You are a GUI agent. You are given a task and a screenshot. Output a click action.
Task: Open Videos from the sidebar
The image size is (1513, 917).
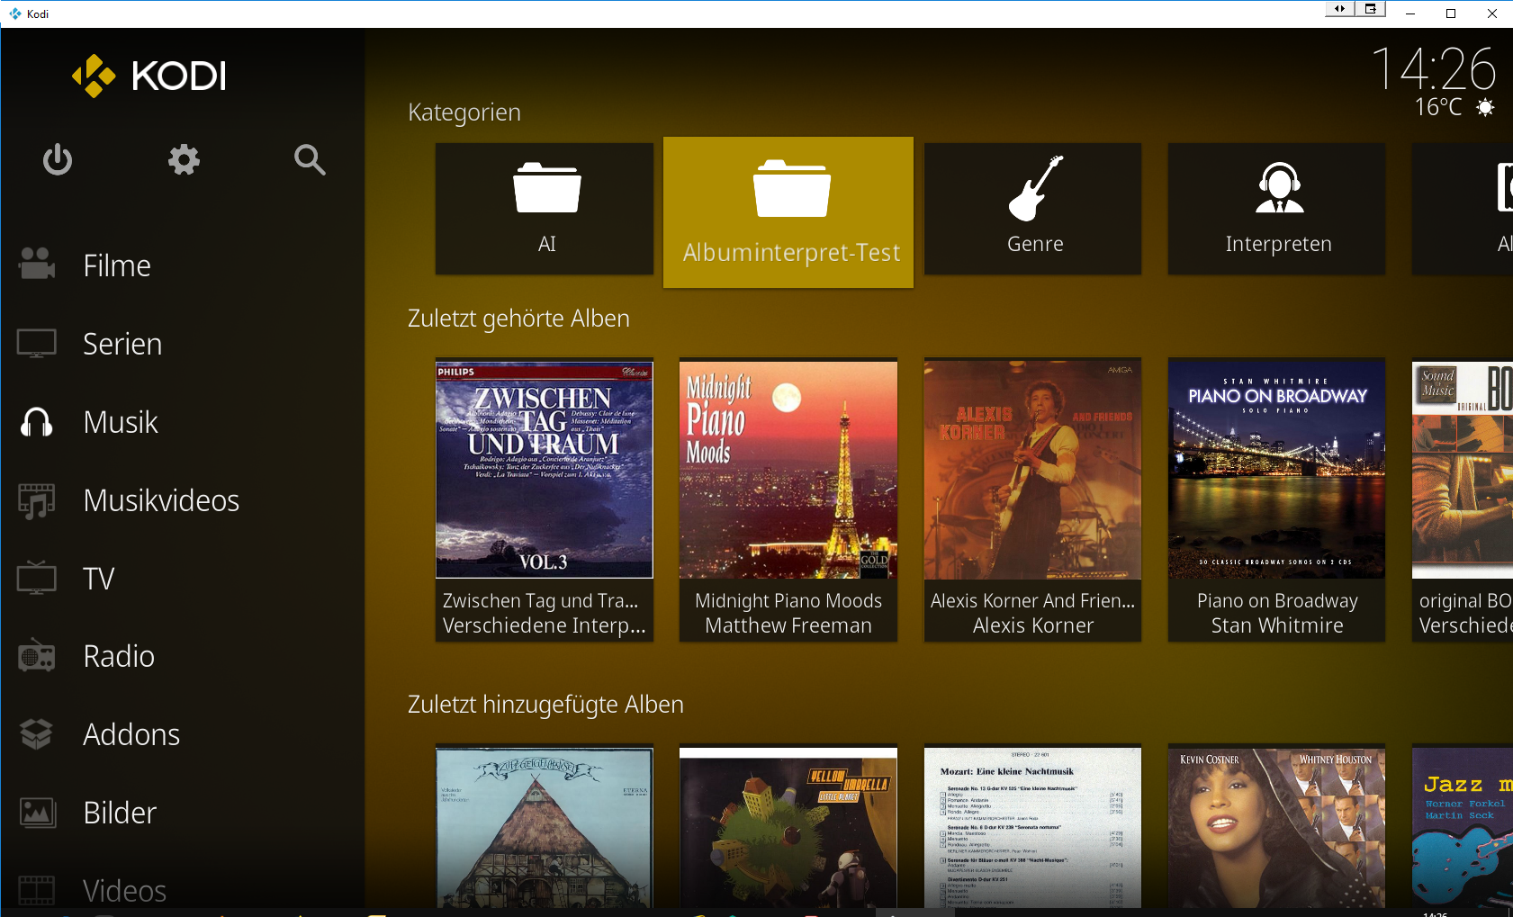click(x=124, y=891)
